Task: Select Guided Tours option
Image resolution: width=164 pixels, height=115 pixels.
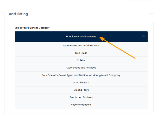Action: pos(81,90)
